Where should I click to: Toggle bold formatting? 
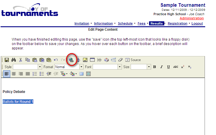(155, 67)
